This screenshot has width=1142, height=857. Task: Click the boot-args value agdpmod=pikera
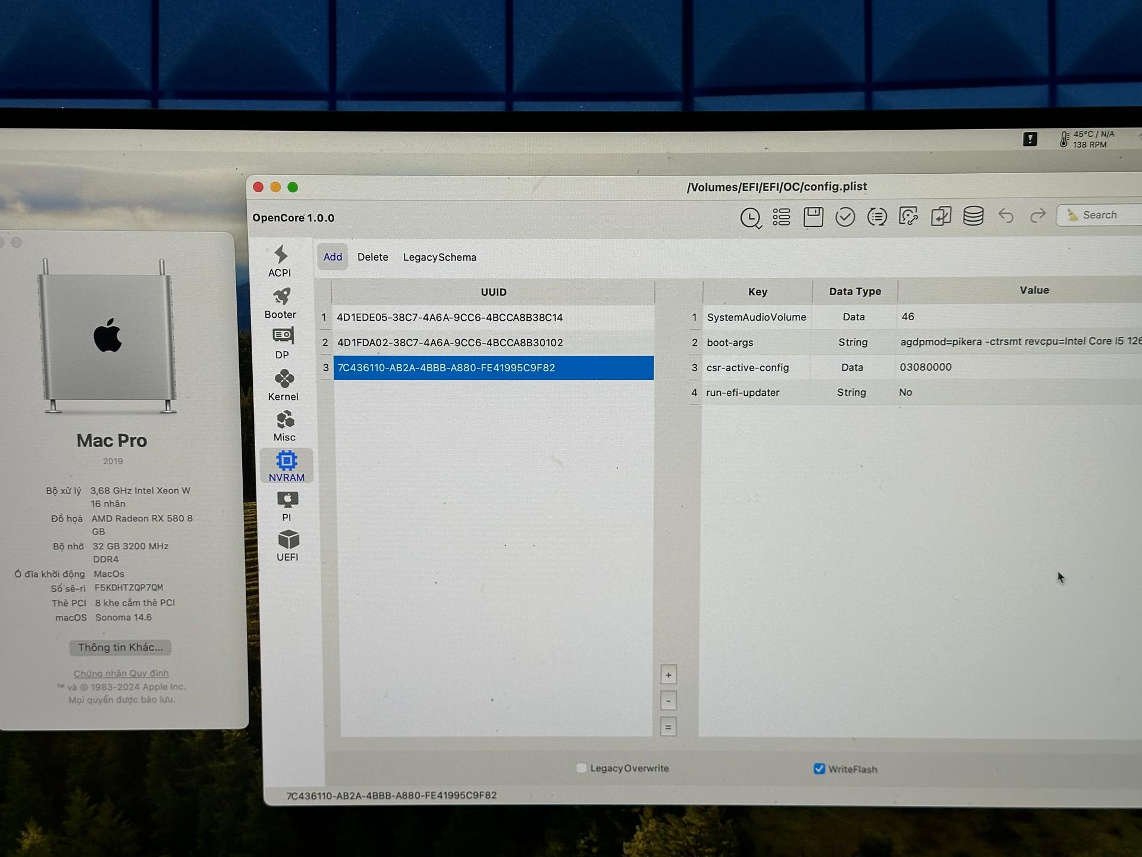point(1021,341)
